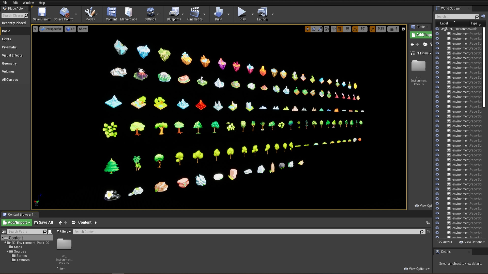Open the Window menu
Screen dimensions: 488x274
click(28, 3)
